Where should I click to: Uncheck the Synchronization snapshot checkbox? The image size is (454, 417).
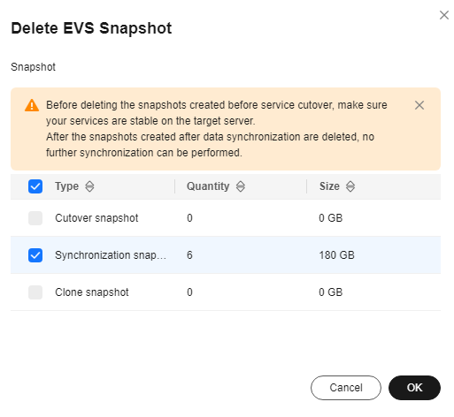pyautogui.click(x=35, y=255)
